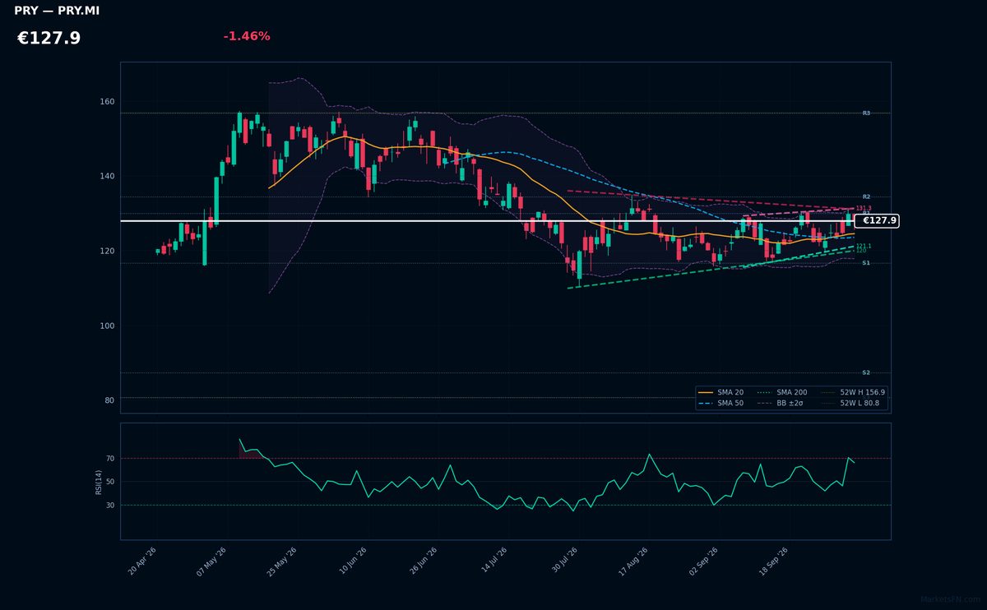Viewport: 987px width, 610px height.
Task: Click the PRY — PRY.MI ticker title
Action: click(57, 11)
